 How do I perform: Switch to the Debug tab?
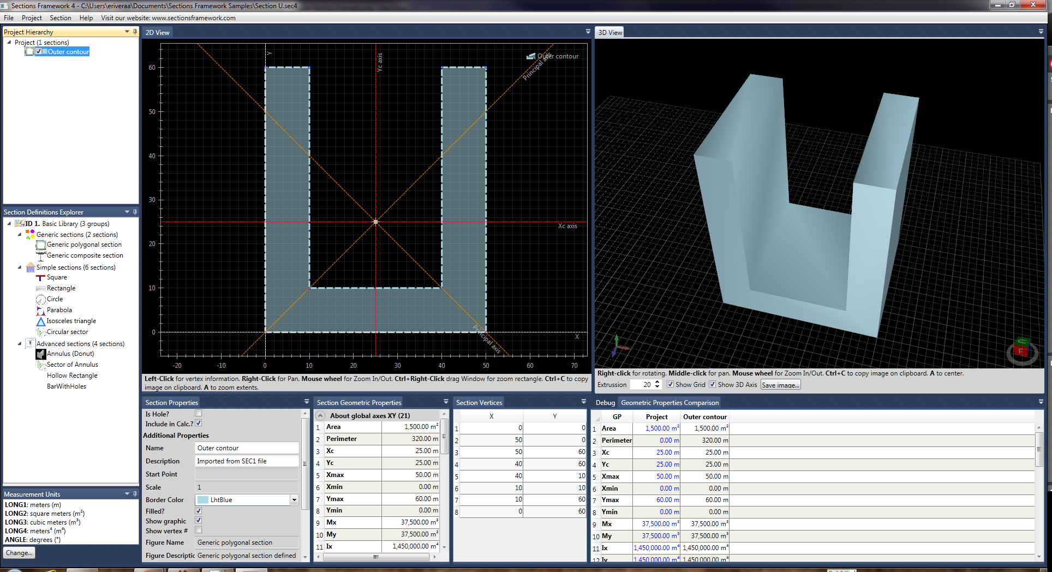(605, 403)
